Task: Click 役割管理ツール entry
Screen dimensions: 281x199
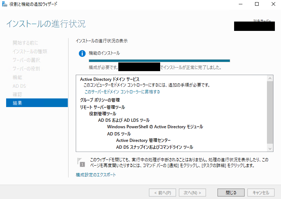Action: coord(103,114)
